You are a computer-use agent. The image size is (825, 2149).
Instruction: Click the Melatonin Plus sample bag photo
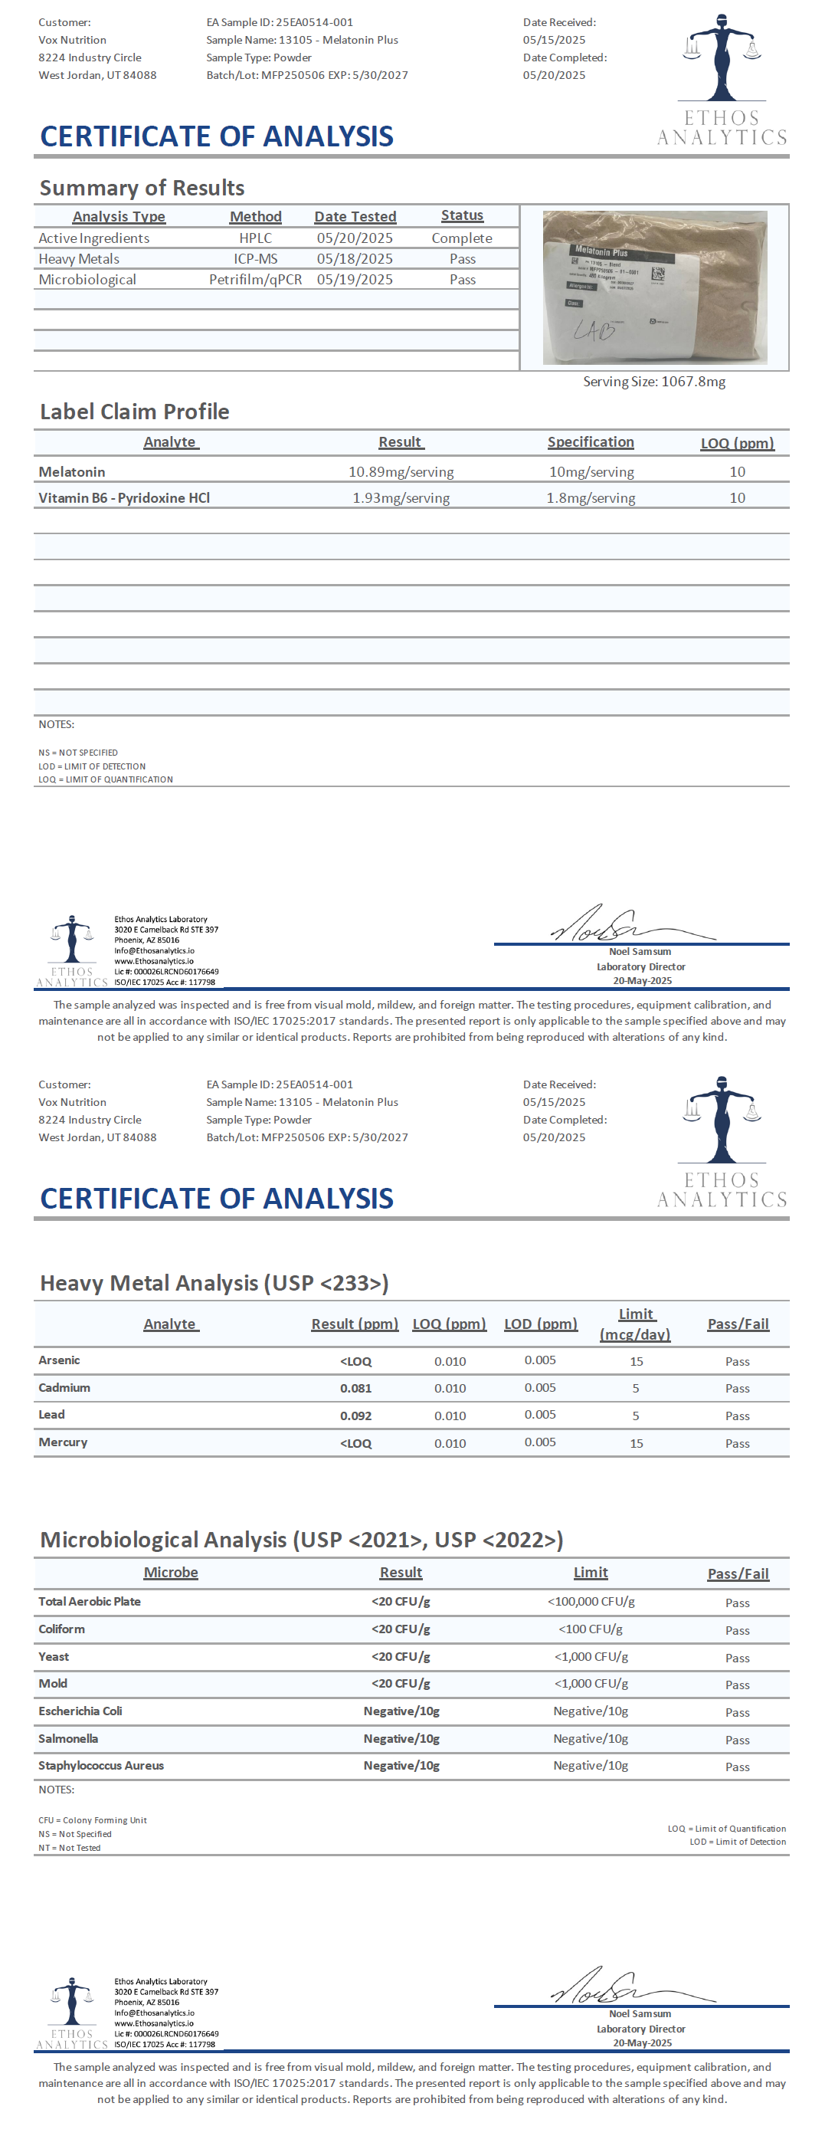655,287
